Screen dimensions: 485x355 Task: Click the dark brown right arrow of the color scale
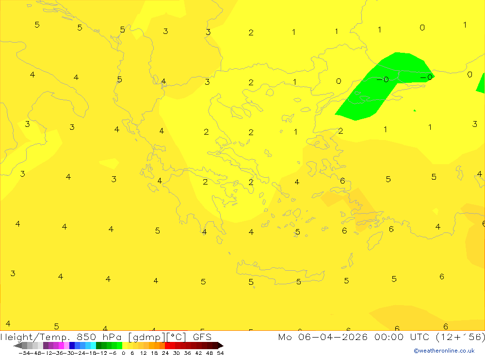tap(221, 346)
